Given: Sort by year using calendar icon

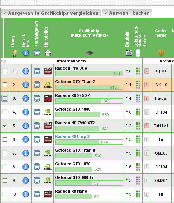Looking at the screenshot, I should (x=129, y=53).
